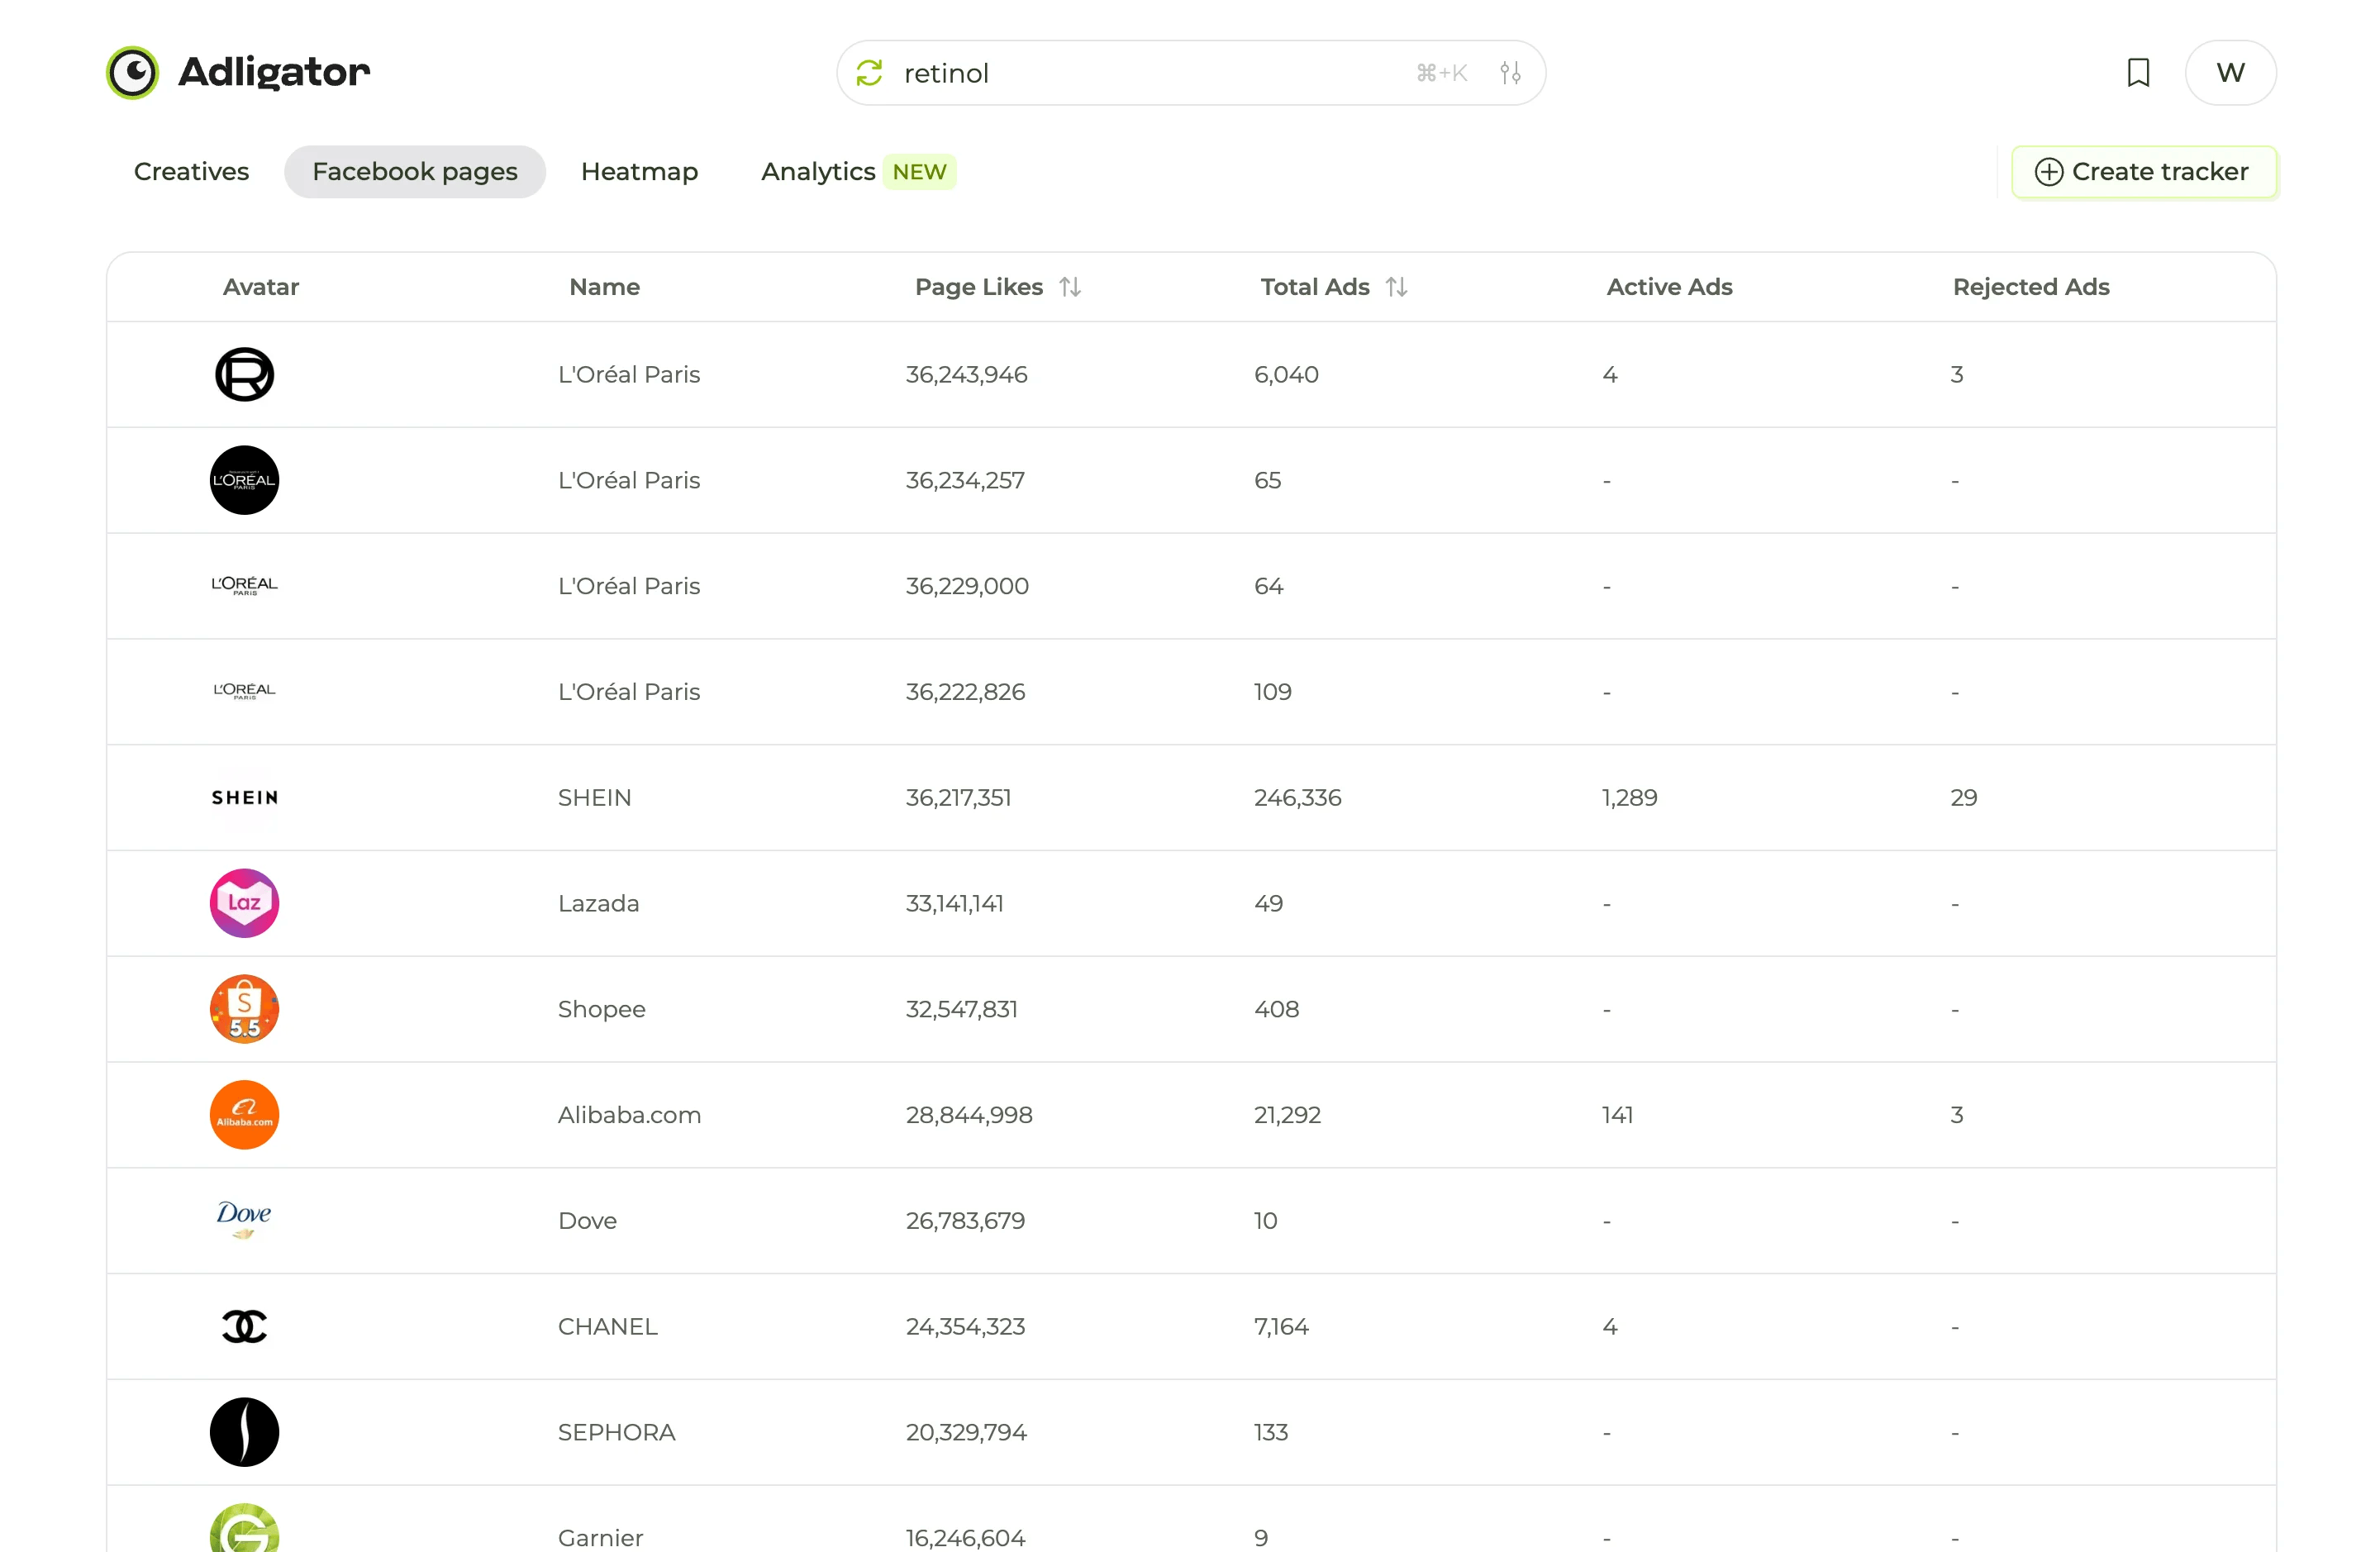The image size is (2380, 1552).
Task: Click total ads value 109
Action: (1272, 691)
